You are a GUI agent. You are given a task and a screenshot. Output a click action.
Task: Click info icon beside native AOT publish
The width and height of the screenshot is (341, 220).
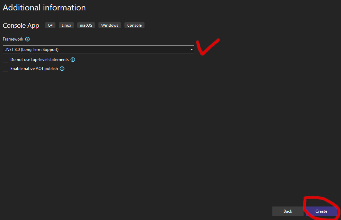tap(62, 69)
